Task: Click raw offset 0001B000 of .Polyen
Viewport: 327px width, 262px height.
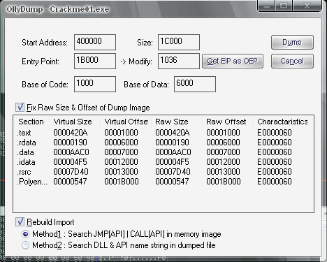Action: click(224, 182)
